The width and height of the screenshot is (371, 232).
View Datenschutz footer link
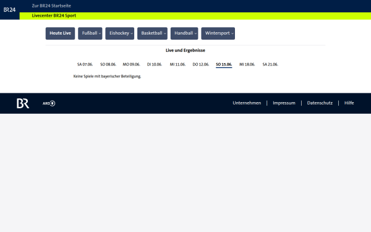click(x=320, y=103)
